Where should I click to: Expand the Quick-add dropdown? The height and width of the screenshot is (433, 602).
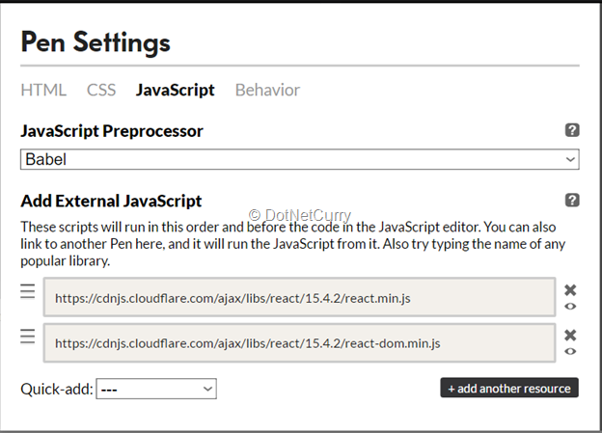click(x=156, y=389)
